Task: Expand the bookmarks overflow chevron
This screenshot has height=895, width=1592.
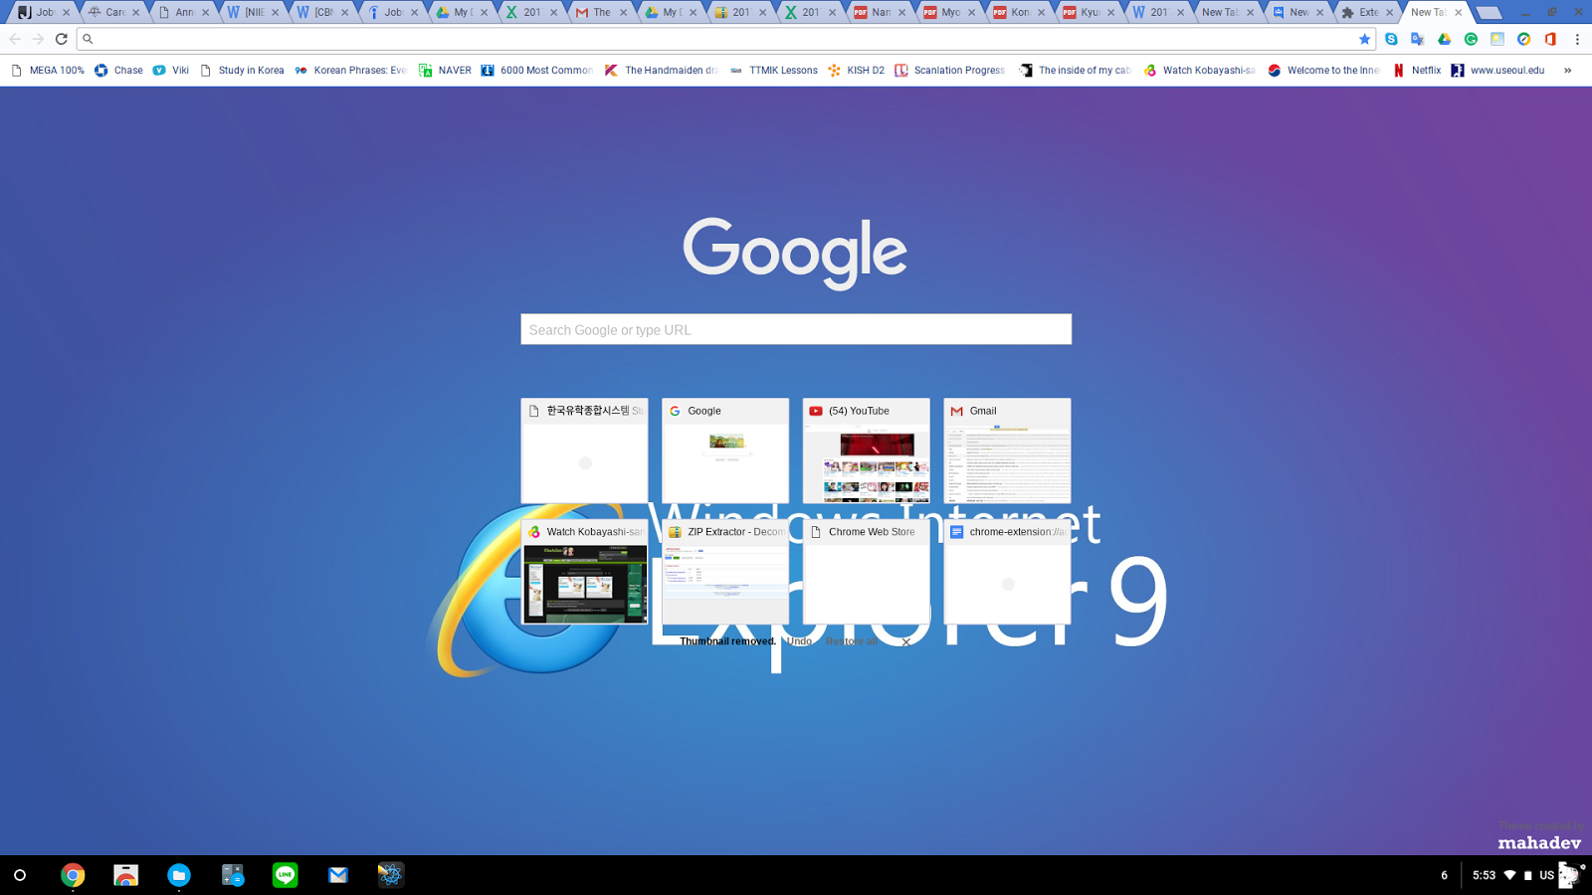Action: coord(1567,70)
